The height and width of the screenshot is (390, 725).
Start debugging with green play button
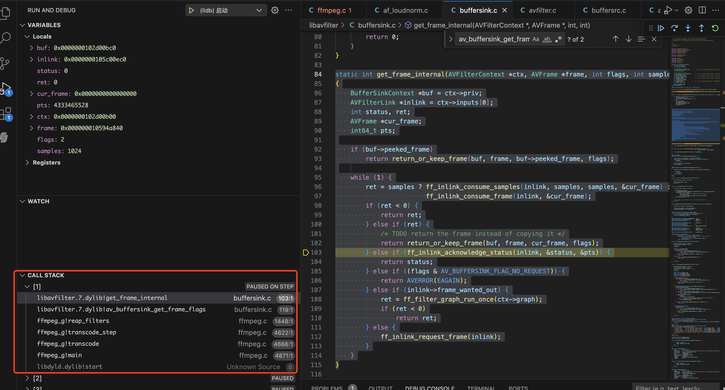coord(191,10)
